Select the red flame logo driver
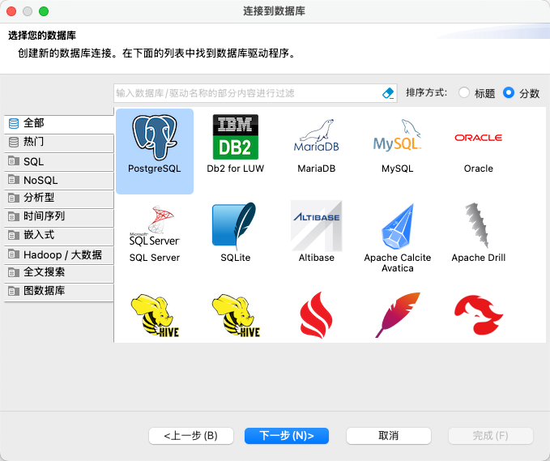 click(x=317, y=315)
